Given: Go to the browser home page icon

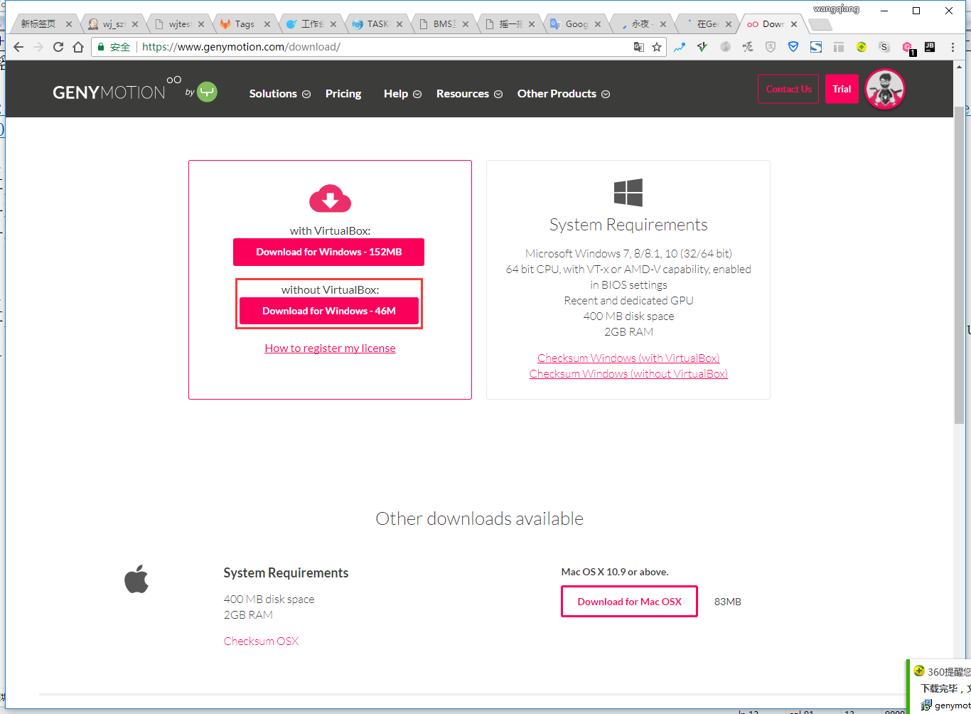Looking at the screenshot, I should coord(78,47).
